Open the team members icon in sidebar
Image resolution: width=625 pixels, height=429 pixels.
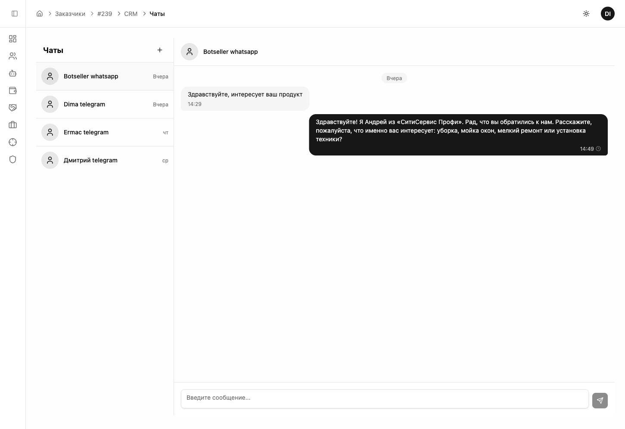[13, 56]
